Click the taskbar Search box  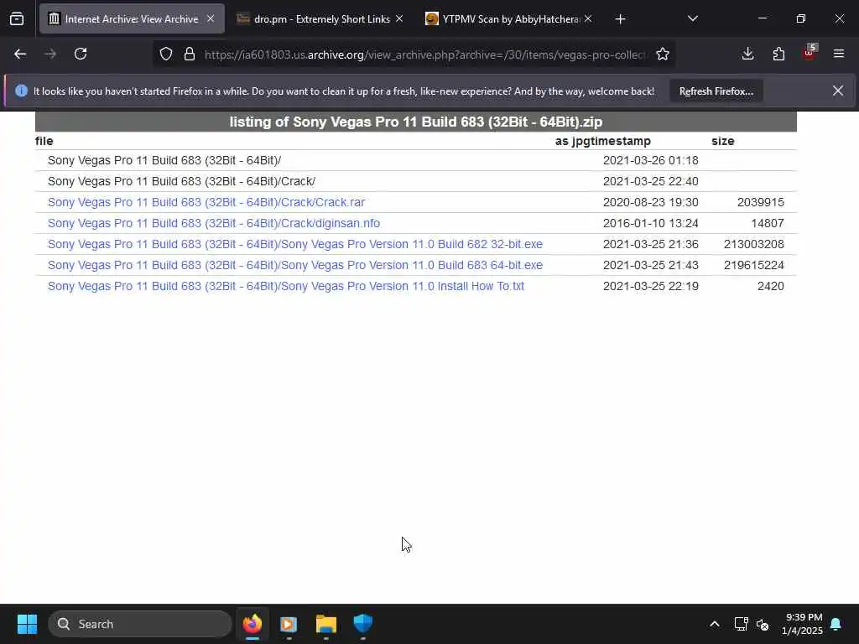click(x=140, y=624)
